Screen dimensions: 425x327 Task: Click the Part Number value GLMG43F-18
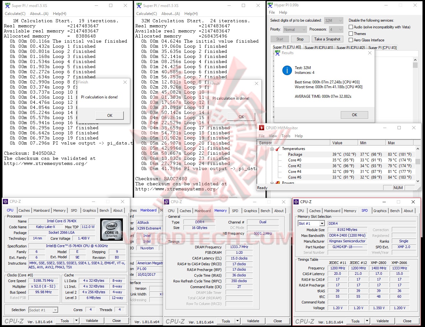(347, 247)
